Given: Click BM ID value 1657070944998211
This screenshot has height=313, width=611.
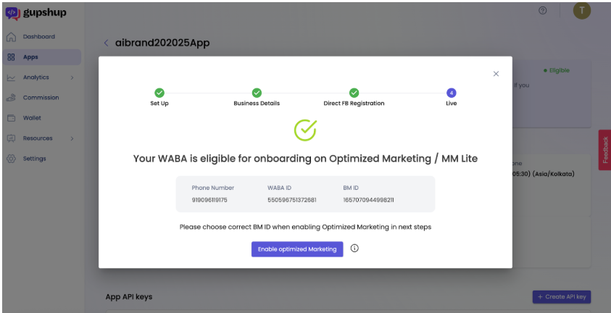Looking at the screenshot, I should (368, 200).
